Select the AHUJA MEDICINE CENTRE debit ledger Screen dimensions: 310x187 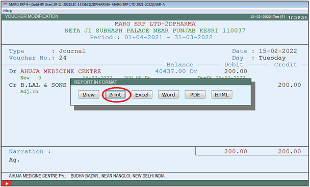[61, 71]
